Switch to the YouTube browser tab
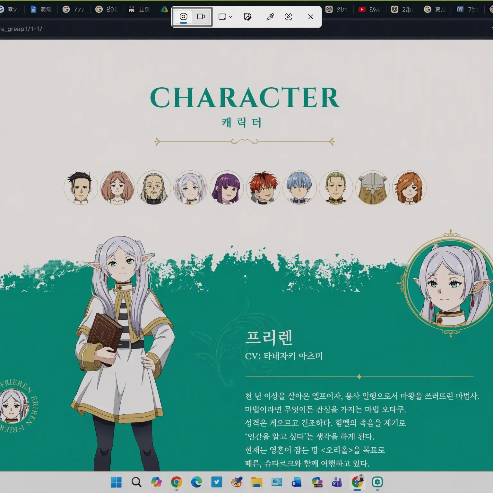Viewport: 493px width, 493px height. tap(369, 9)
